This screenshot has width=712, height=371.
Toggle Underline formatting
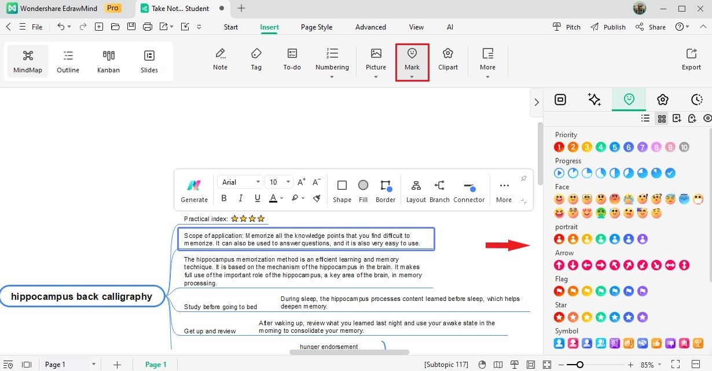258,198
